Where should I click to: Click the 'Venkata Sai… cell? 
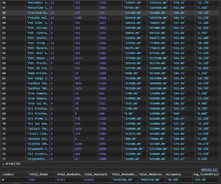37,139
